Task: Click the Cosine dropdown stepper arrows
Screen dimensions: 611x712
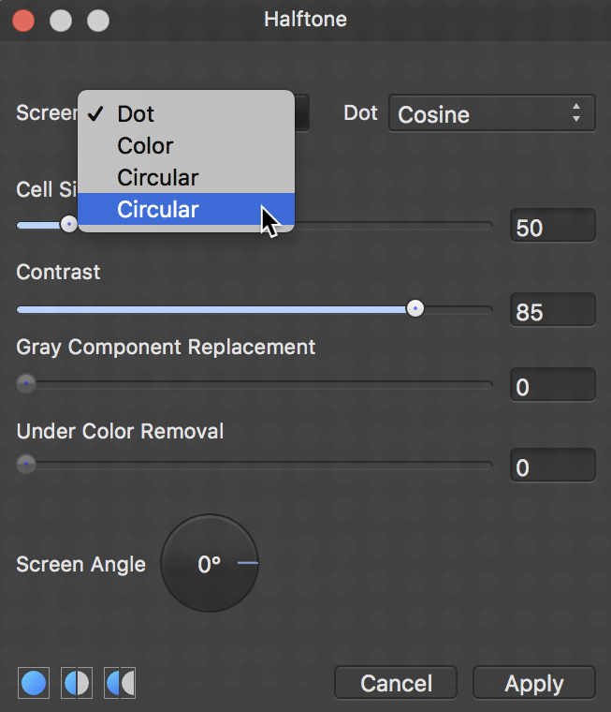Action: (x=576, y=112)
